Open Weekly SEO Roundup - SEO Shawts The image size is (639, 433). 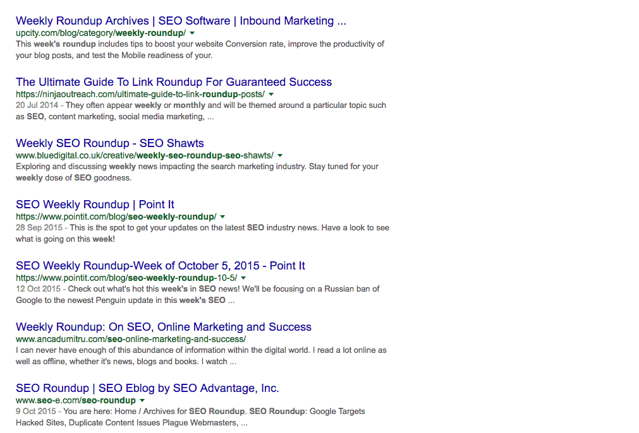point(110,143)
